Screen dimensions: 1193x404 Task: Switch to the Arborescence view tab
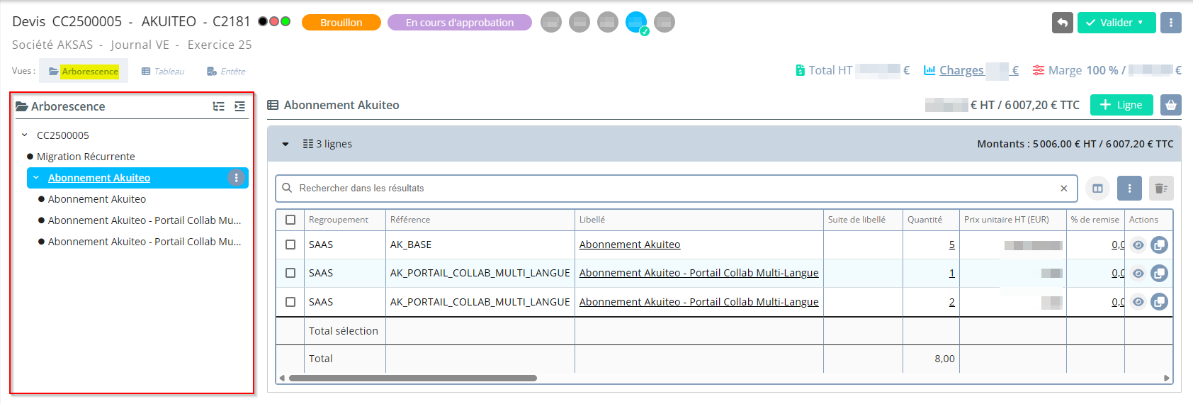pyautogui.click(x=84, y=71)
